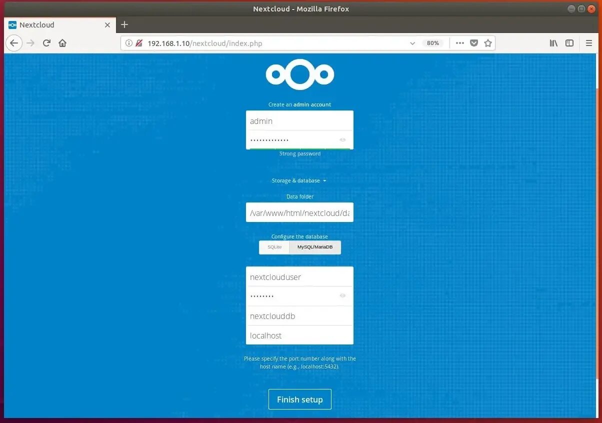This screenshot has width=602, height=423.
Task: Bookmark this page with the star icon
Action: [488, 43]
